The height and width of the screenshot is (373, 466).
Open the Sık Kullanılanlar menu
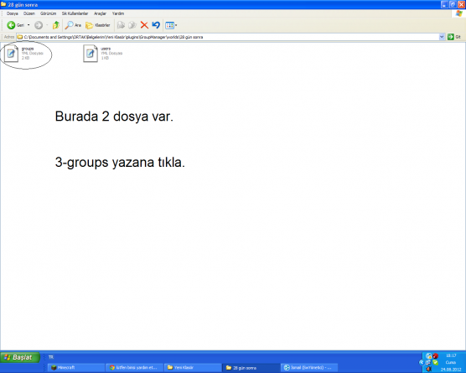tap(75, 13)
